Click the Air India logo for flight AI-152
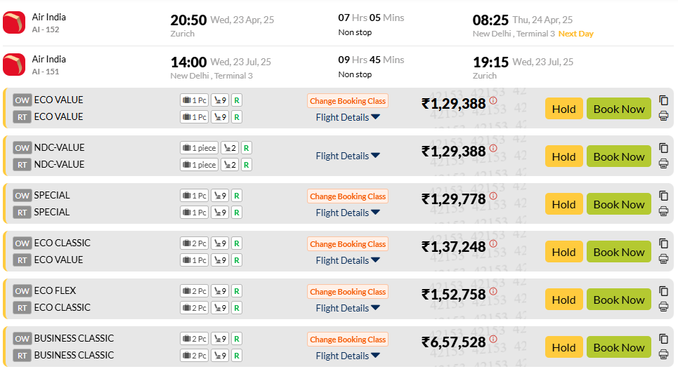The image size is (678, 369). coord(14,22)
